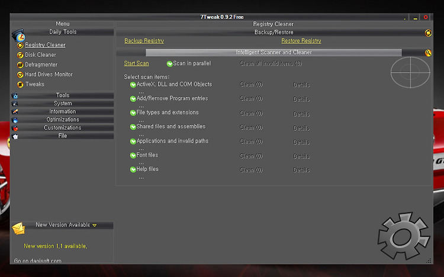444x277 pixels.
Task: Open Hard Drives Monitor
Action: pyautogui.click(x=49, y=75)
